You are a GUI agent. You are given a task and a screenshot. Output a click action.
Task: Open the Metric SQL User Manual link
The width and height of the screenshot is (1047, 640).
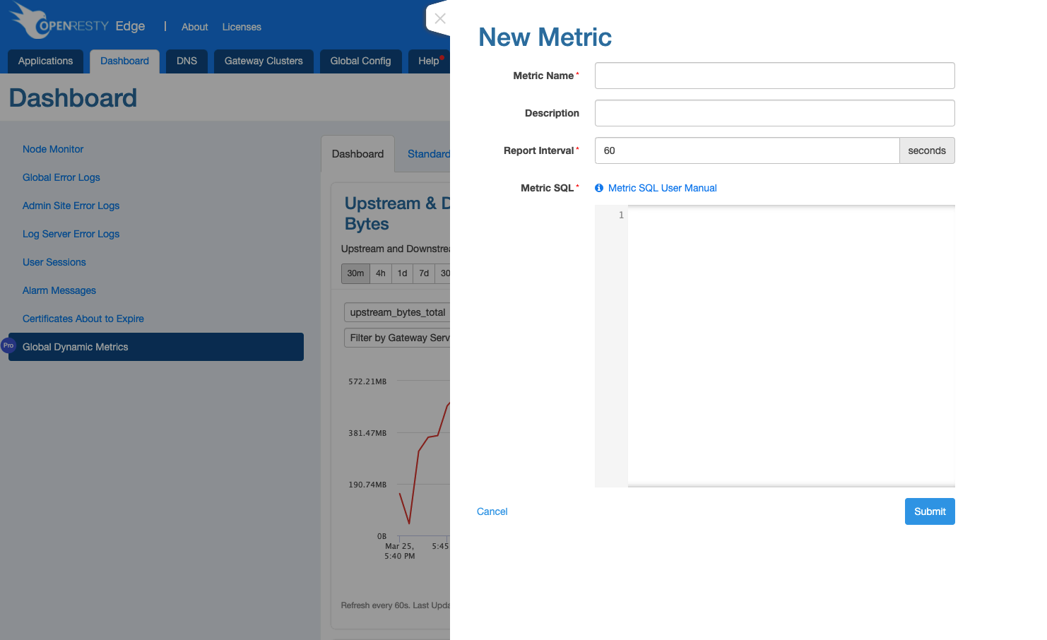662,188
